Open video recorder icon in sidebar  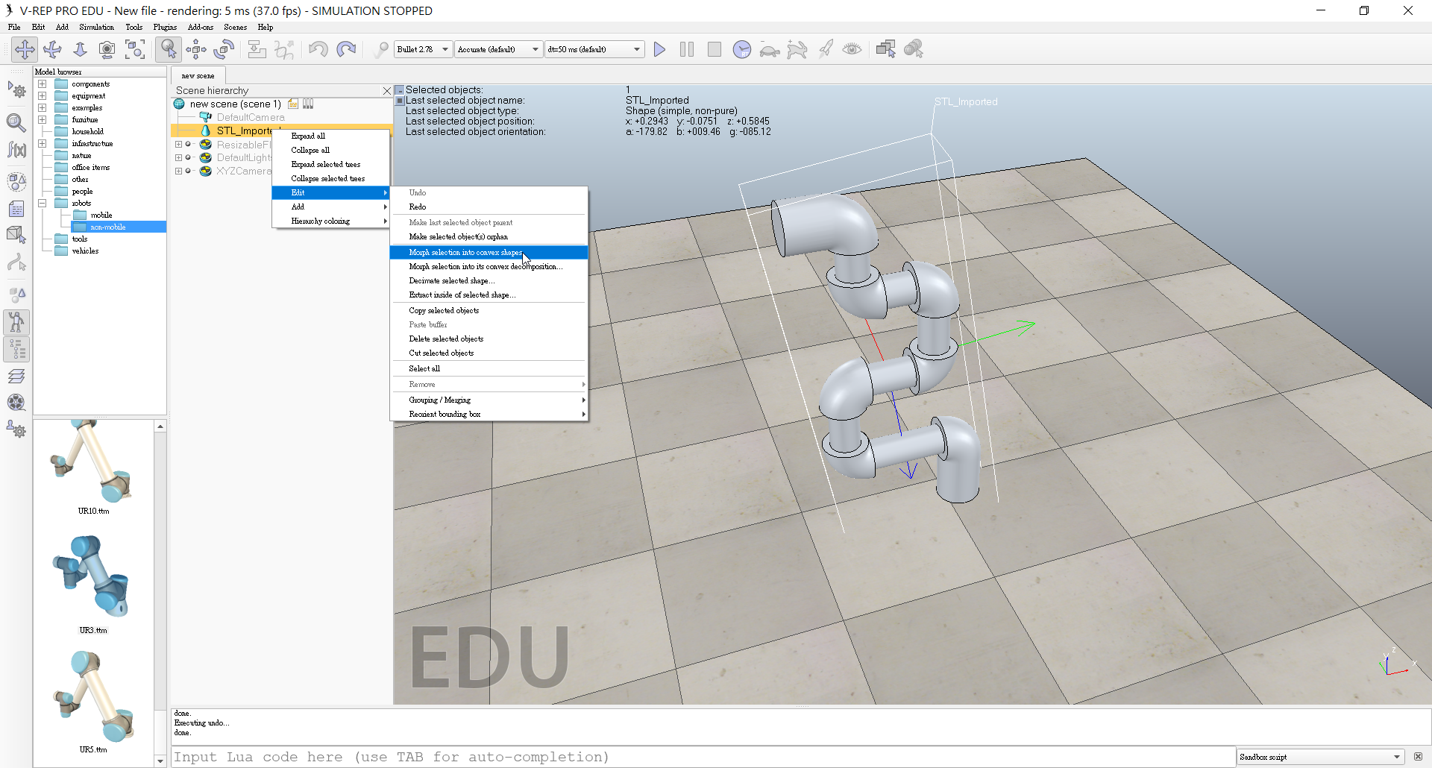16,403
